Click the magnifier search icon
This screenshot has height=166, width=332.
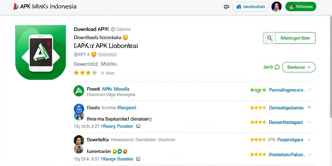tap(269, 38)
